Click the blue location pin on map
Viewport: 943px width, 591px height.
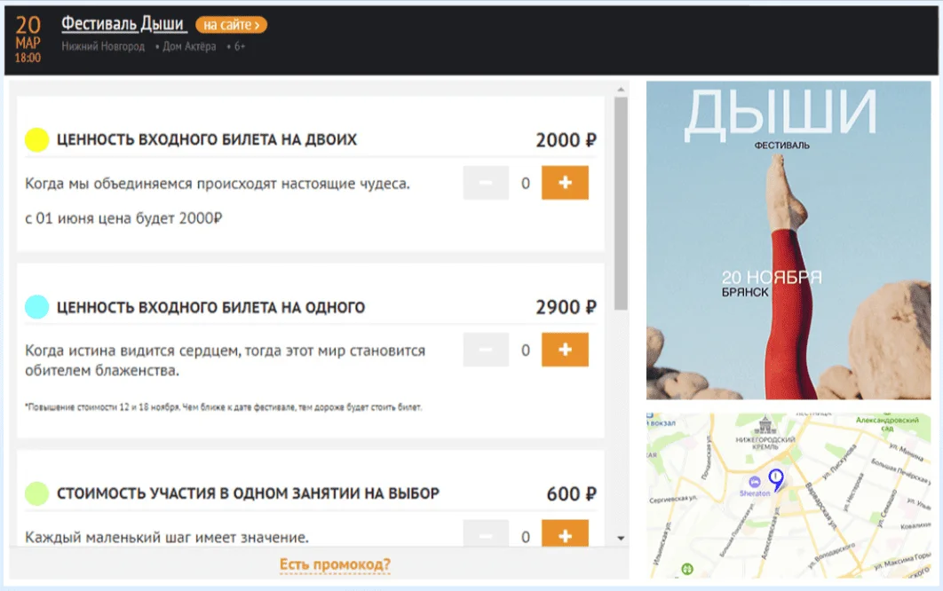click(x=776, y=479)
